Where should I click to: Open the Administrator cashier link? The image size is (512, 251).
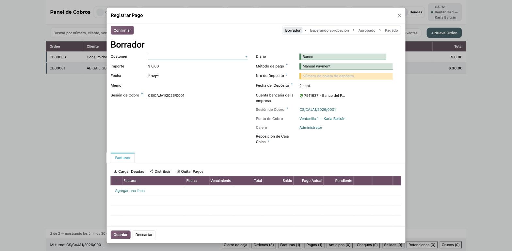(x=311, y=127)
